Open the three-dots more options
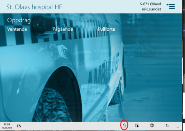This screenshot has height=131, width=185. 177,127
